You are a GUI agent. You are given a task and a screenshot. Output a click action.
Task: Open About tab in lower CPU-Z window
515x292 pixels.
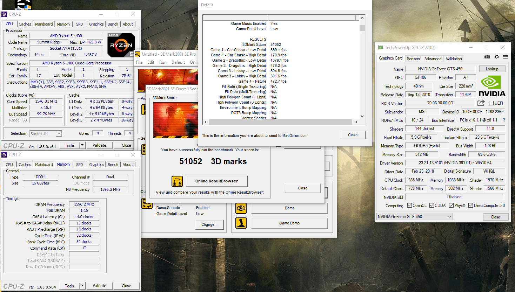[128, 165]
